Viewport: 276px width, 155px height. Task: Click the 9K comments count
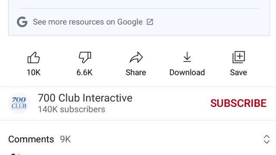point(65,139)
